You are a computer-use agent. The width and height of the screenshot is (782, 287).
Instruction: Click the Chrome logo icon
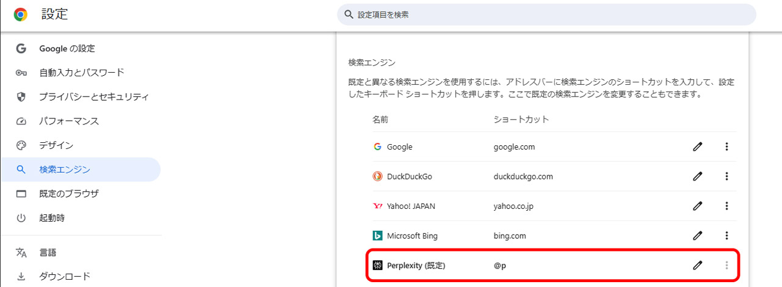tap(21, 15)
